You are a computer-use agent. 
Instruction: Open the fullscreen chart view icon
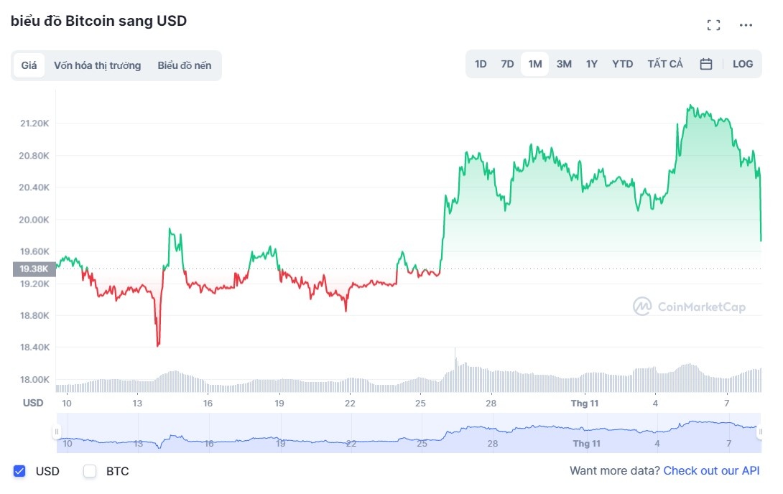point(714,24)
